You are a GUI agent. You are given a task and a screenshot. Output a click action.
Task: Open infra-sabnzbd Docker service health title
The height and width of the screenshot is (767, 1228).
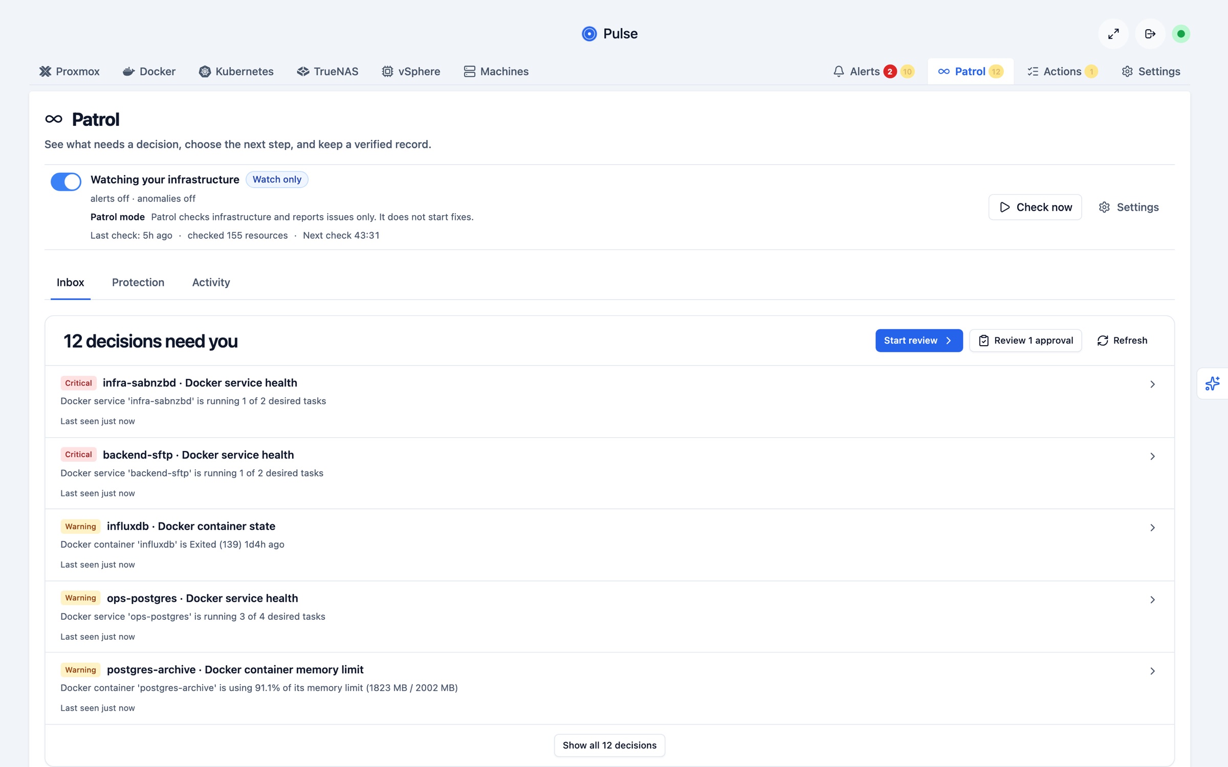point(200,383)
